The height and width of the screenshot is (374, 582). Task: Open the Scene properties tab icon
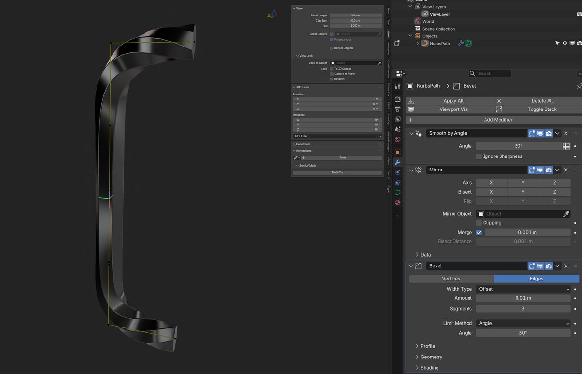coord(398,129)
